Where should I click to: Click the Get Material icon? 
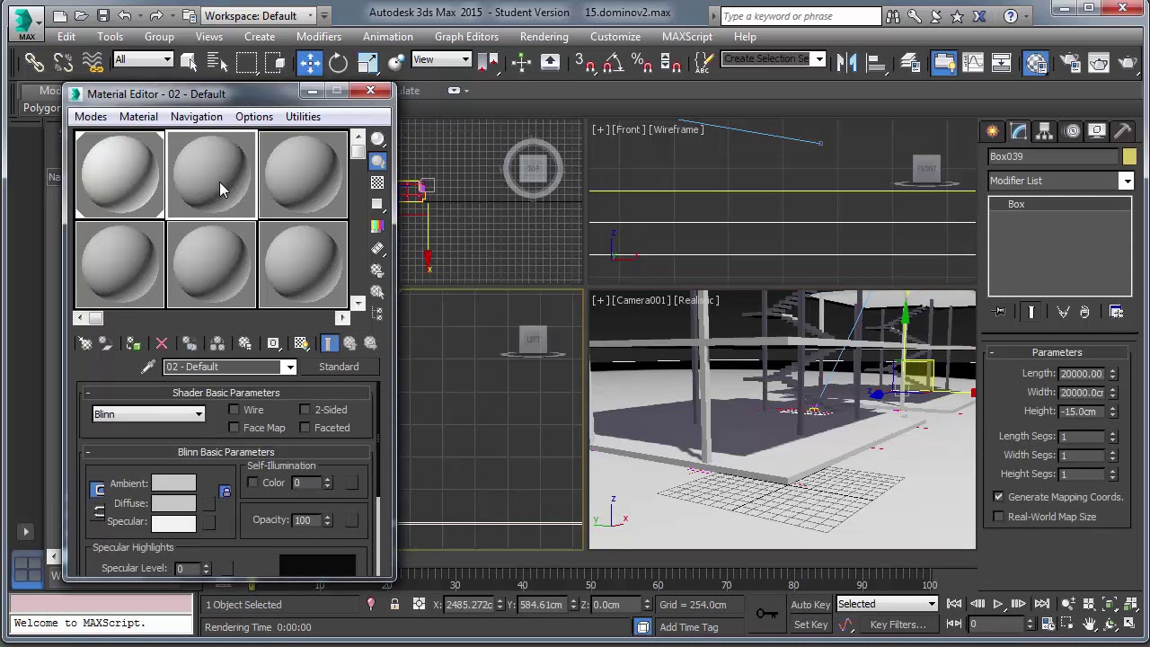(84, 343)
